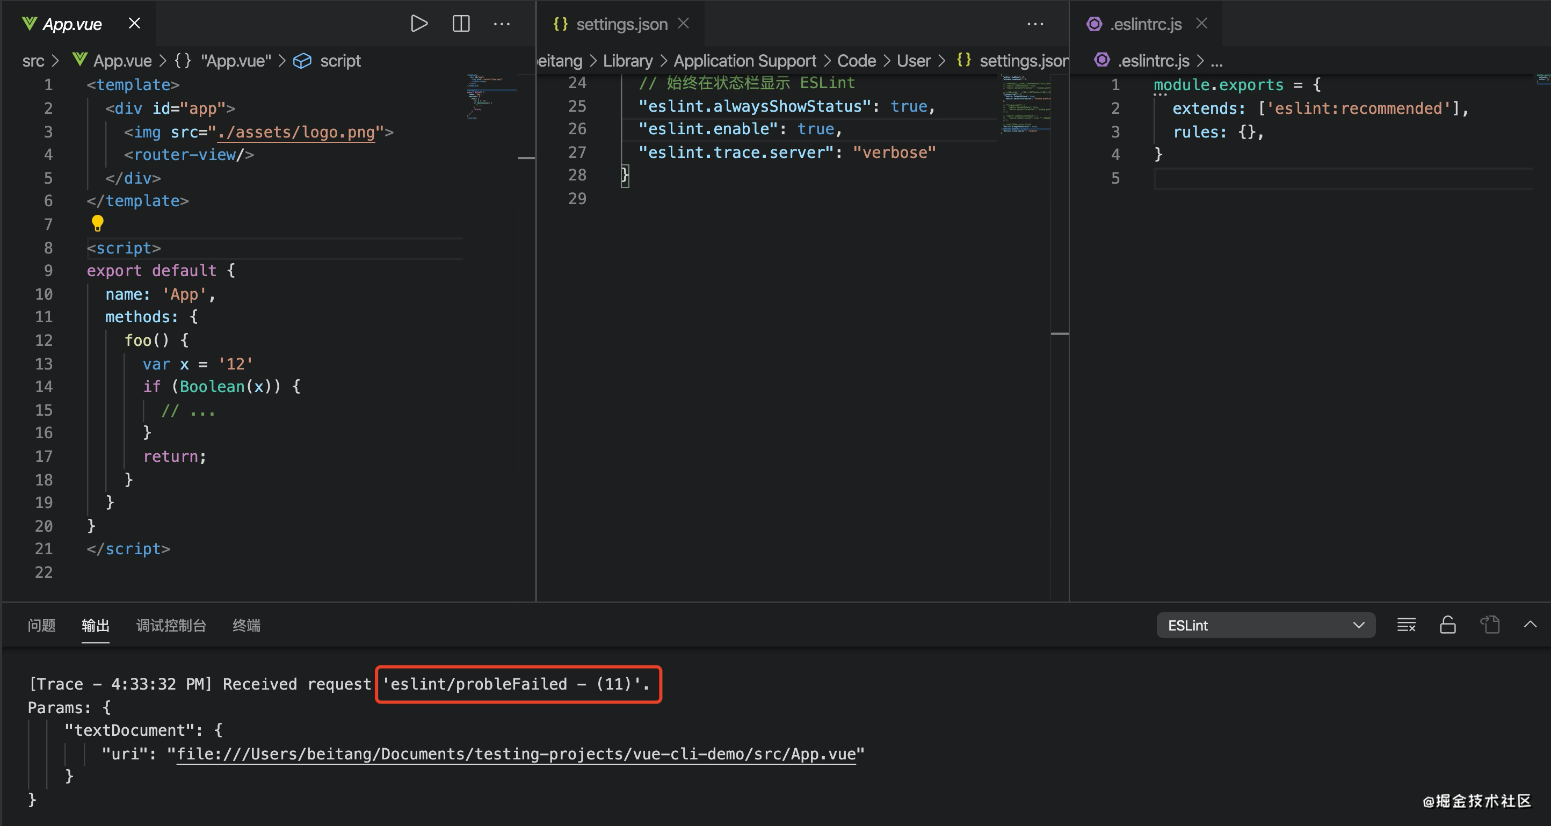
Task: Close the .eslintrc.js tab
Action: coord(1202,24)
